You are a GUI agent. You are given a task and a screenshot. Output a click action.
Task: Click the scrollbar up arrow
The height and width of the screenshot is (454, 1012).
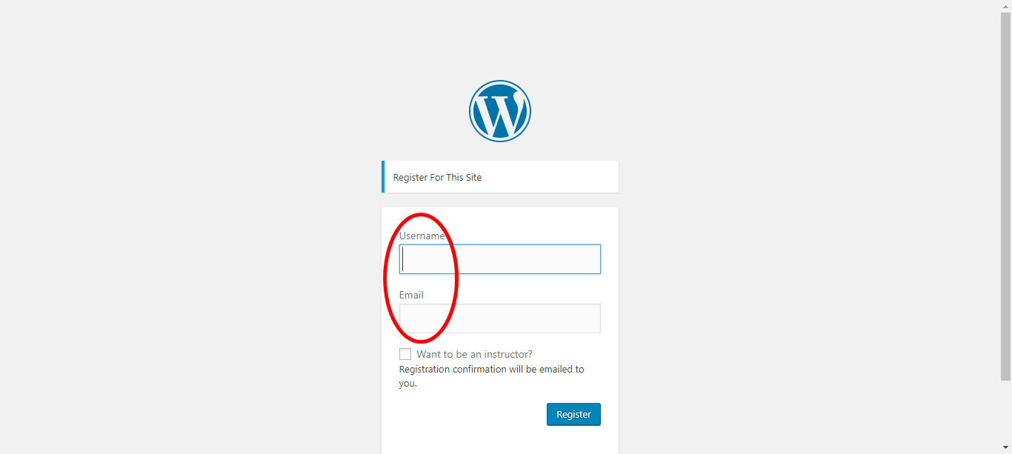click(x=1005, y=6)
